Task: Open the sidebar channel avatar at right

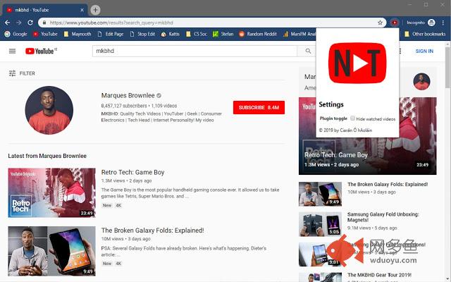Action: (x=421, y=82)
